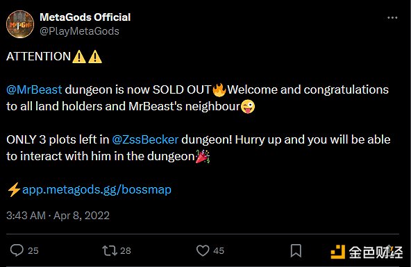Open the @MrBeast mention link

point(34,89)
